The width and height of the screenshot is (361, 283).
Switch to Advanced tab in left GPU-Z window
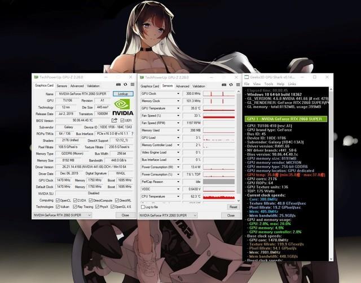(x=77, y=86)
